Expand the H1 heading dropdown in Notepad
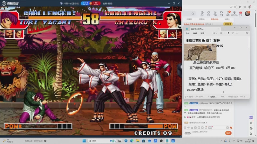Image resolution: width=257 pixels, height=144 pixels. click(215, 33)
